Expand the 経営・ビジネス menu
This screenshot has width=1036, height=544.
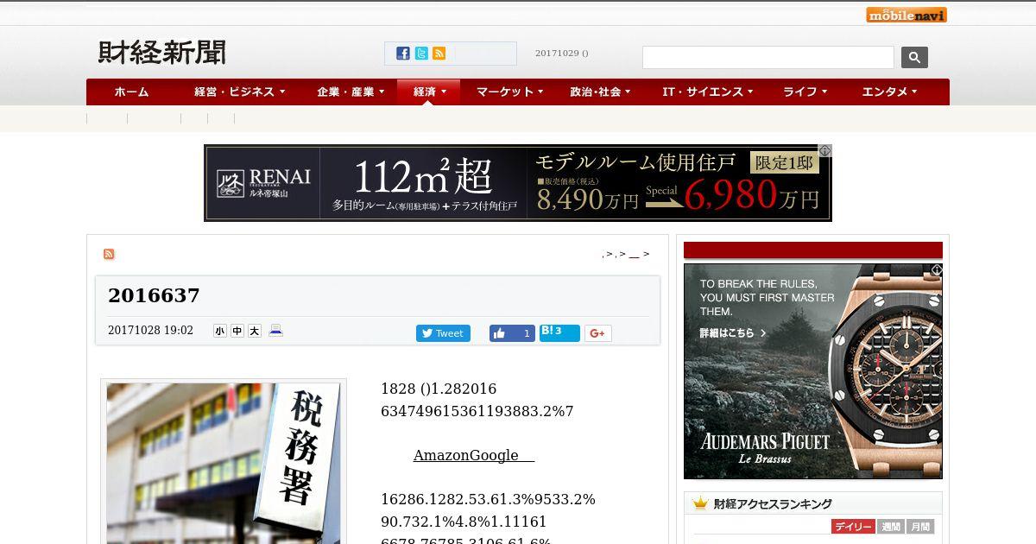[x=239, y=92]
